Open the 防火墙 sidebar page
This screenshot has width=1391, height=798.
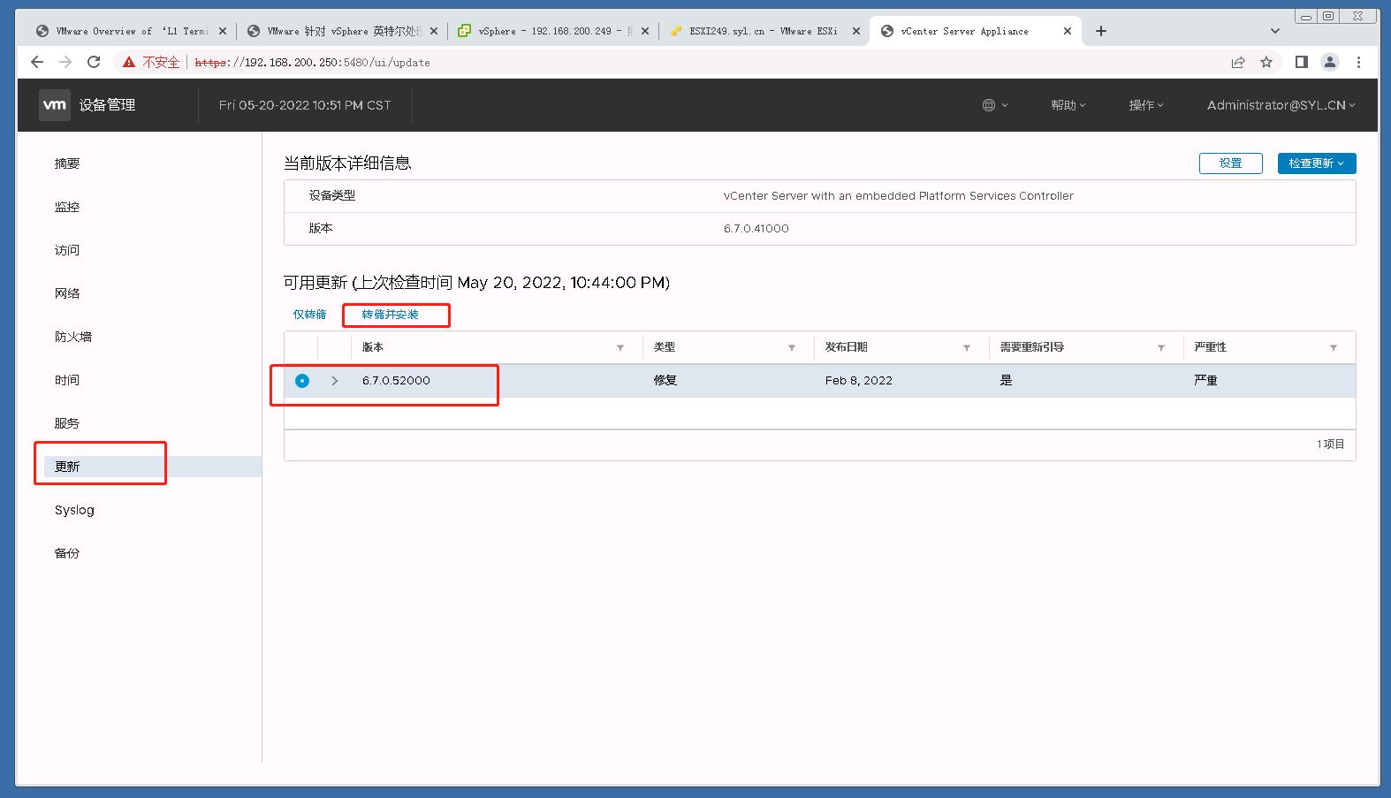coord(73,337)
